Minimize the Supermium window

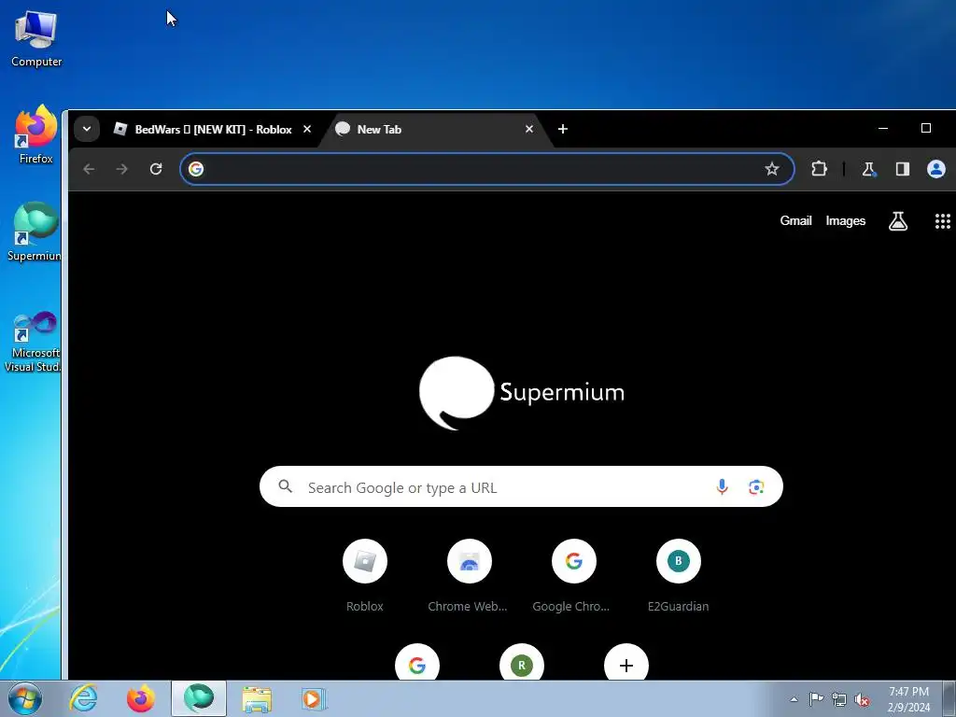coord(883,128)
